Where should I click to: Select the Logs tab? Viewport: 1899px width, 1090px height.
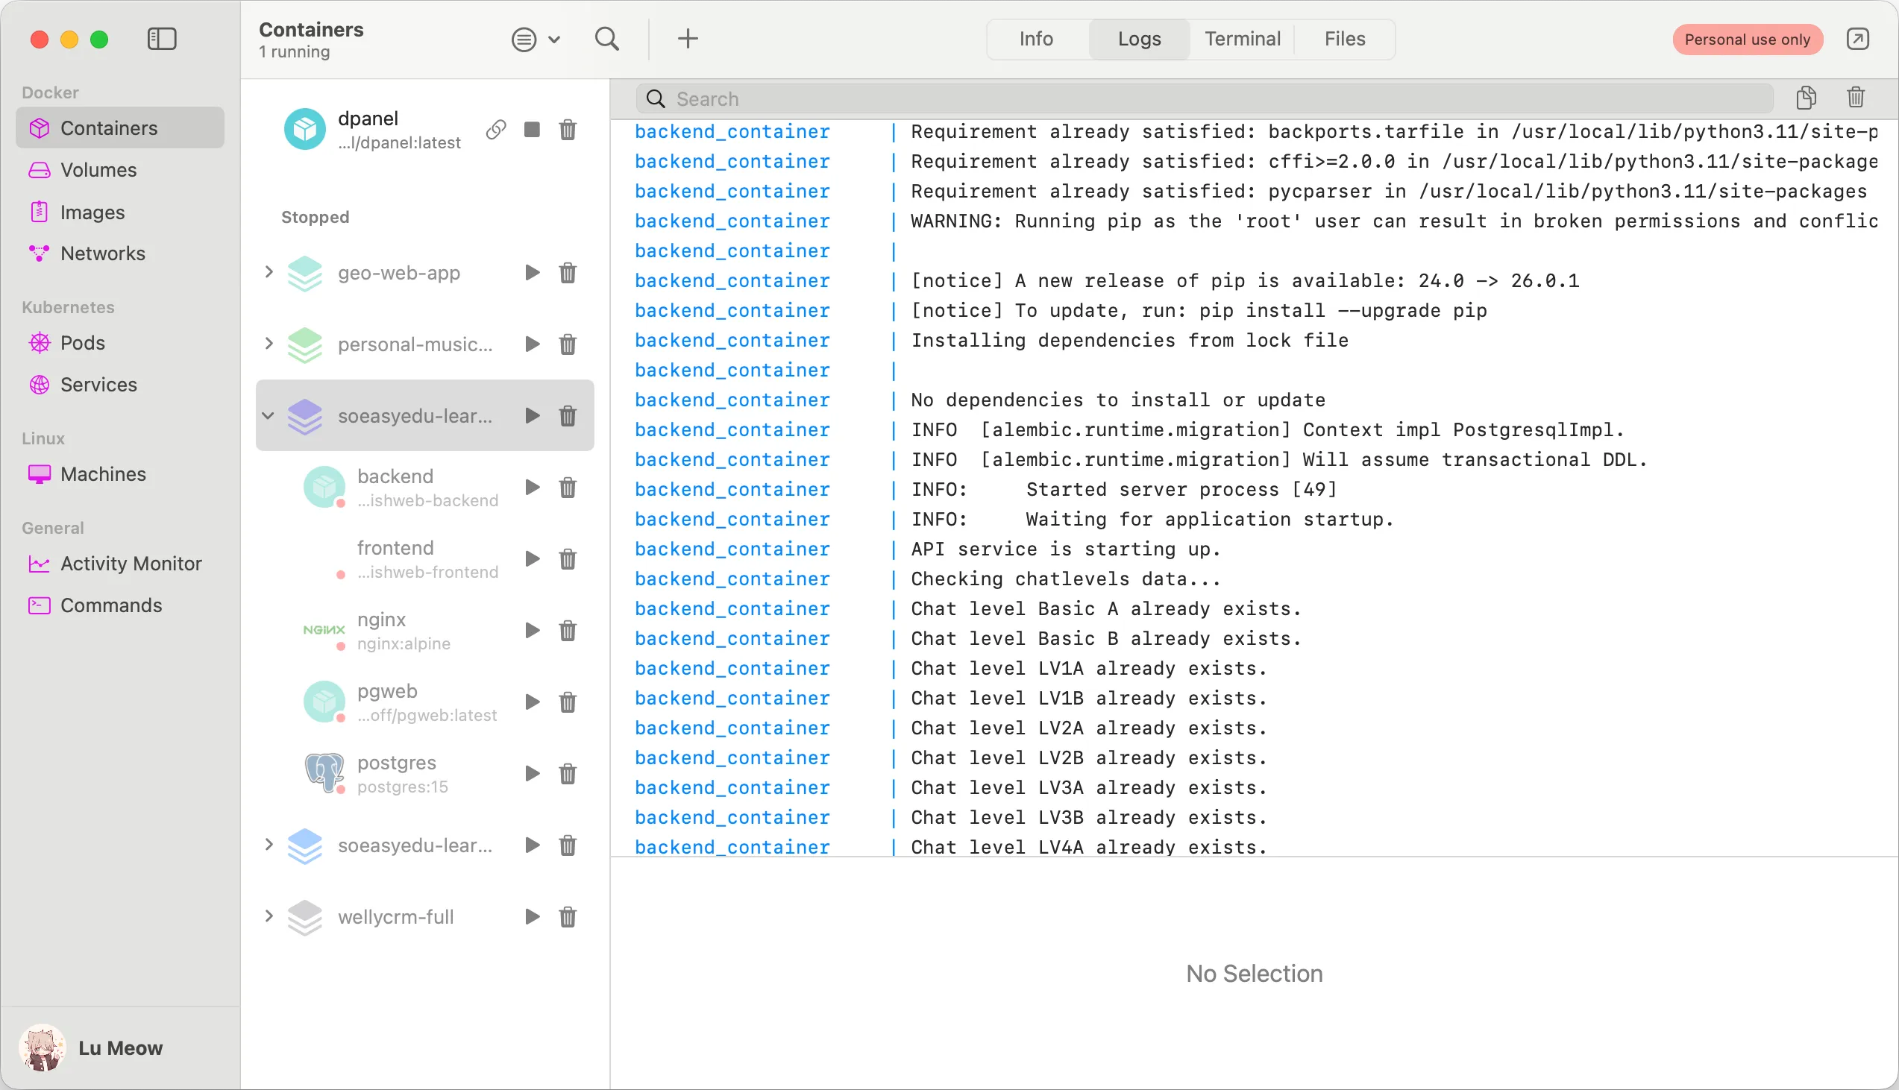pos(1139,39)
